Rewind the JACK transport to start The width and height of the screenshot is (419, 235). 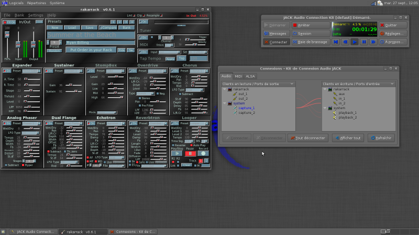(x=335, y=42)
